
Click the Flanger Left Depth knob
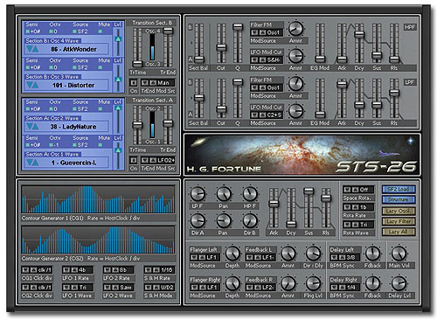232,254
